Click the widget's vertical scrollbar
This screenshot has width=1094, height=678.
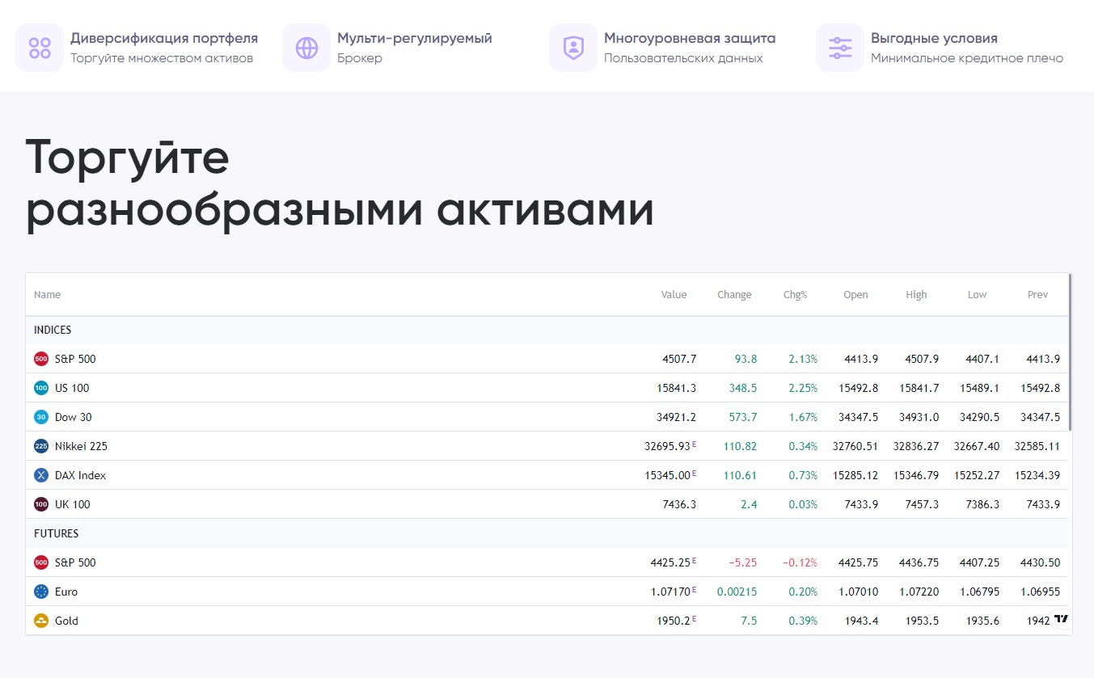pyautogui.click(x=1070, y=352)
